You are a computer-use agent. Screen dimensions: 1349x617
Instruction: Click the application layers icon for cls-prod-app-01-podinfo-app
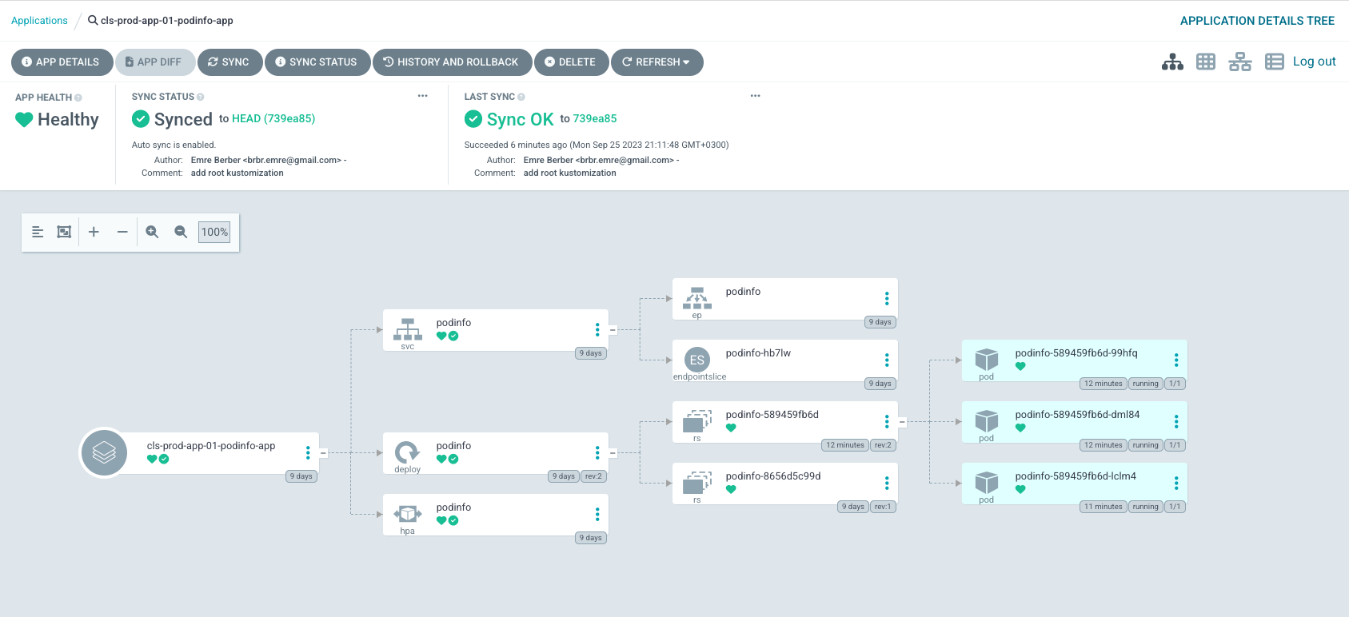pyautogui.click(x=104, y=453)
